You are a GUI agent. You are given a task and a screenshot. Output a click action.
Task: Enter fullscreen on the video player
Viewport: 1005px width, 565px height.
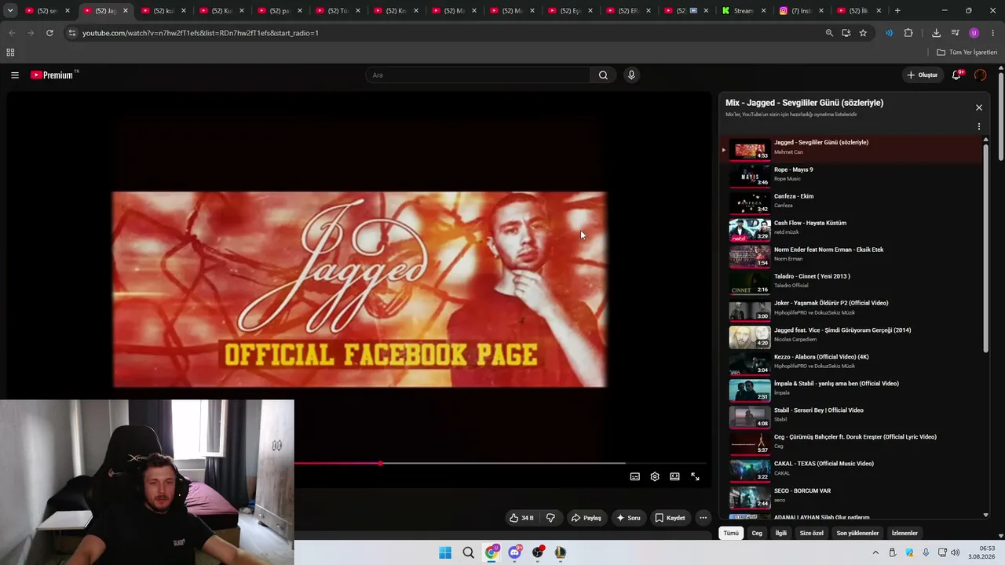[x=695, y=476]
